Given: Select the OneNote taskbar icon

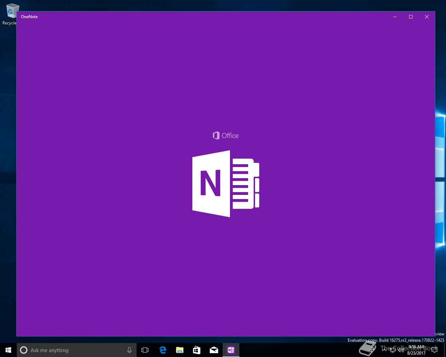Looking at the screenshot, I should (x=231, y=350).
